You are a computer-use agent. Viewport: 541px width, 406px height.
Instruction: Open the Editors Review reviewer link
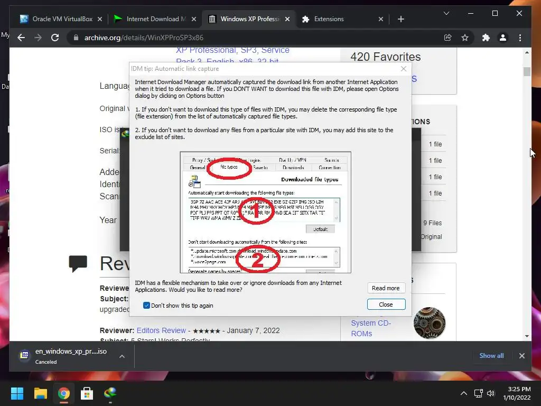coord(161,330)
